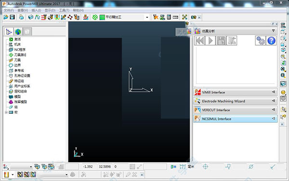The height and width of the screenshot is (181, 289).
Task: Open the calculator icon
Action: [169, 17]
